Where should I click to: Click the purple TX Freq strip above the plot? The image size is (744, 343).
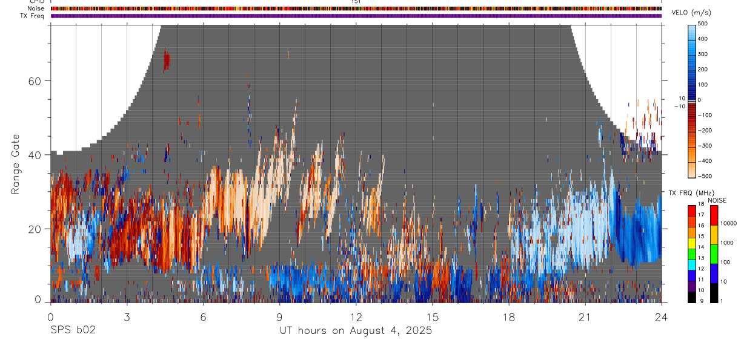(x=356, y=16)
